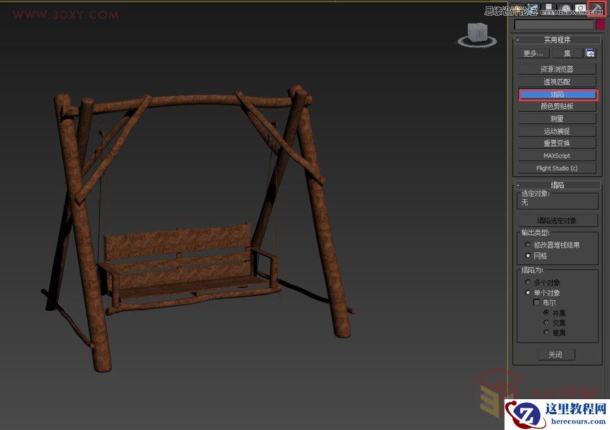This screenshot has width=610, height=430.
Task: Select the 交集 boolean option
Action: click(555, 322)
